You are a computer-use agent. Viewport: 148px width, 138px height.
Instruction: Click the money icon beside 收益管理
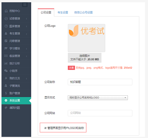6,56
